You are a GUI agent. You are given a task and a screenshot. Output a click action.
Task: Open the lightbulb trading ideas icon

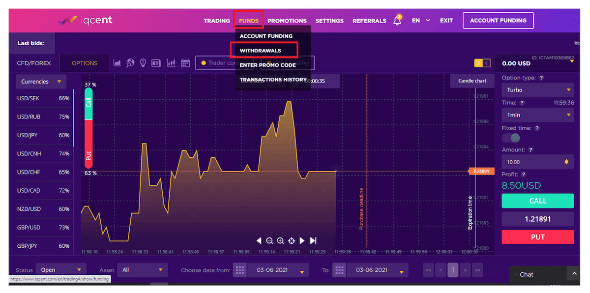click(143, 63)
